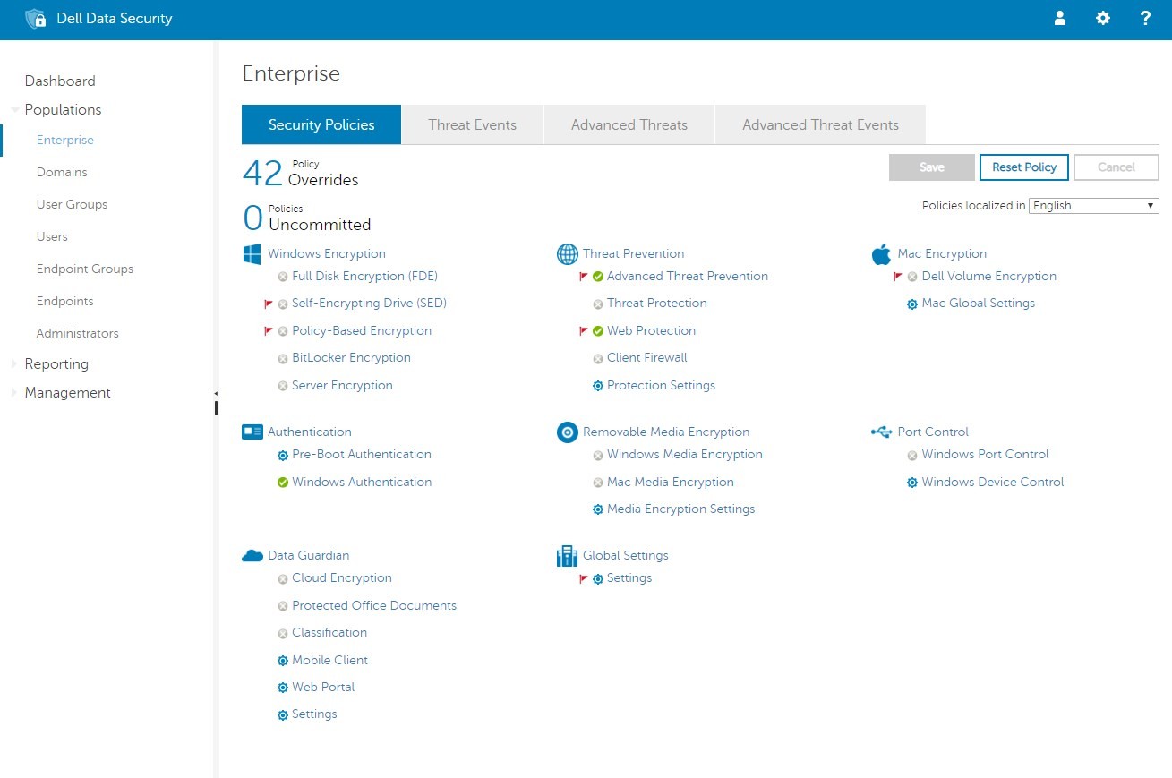
Task: Select Endpoint Groups in the sidebar
Action: (x=84, y=269)
